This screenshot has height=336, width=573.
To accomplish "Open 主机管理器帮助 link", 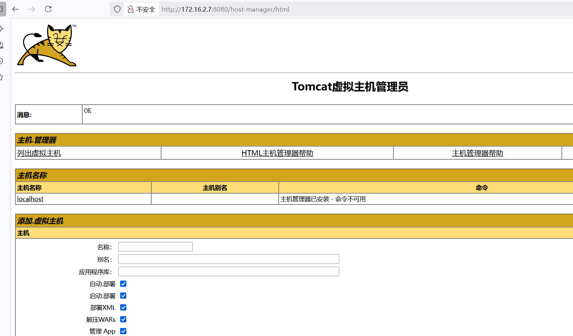I will coord(477,153).
